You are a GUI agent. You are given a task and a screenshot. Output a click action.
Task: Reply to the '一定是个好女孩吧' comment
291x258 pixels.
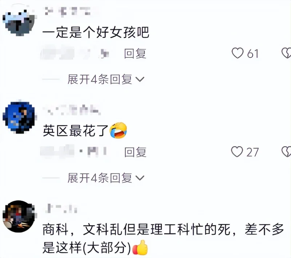click(135, 53)
